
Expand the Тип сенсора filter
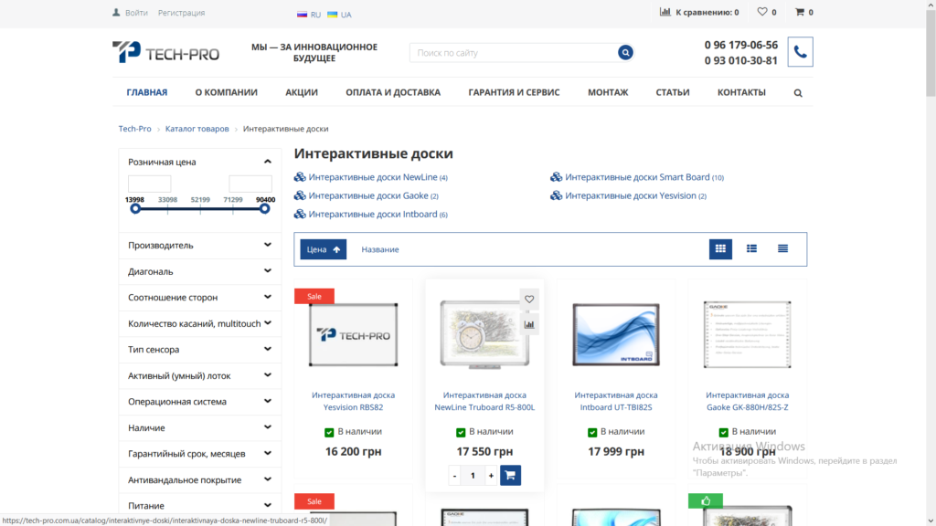[x=268, y=350]
